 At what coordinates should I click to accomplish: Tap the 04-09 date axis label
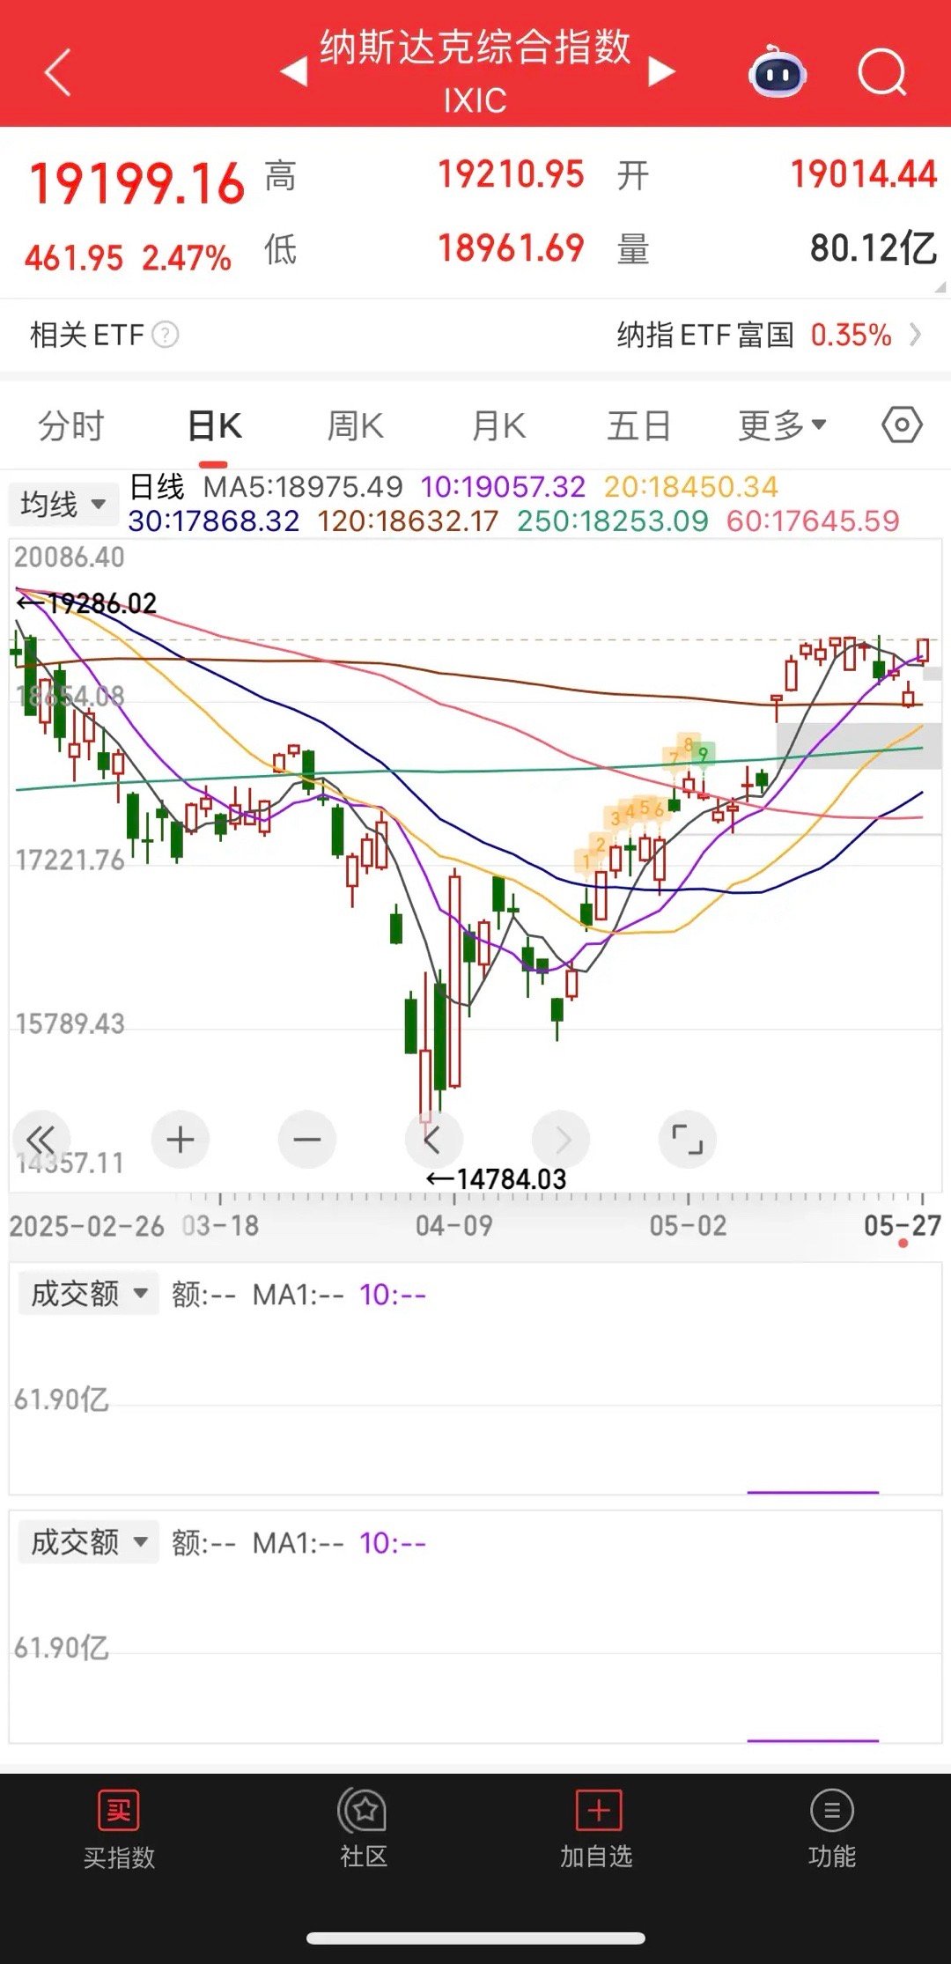pyautogui.click(x=454, y=1225)
